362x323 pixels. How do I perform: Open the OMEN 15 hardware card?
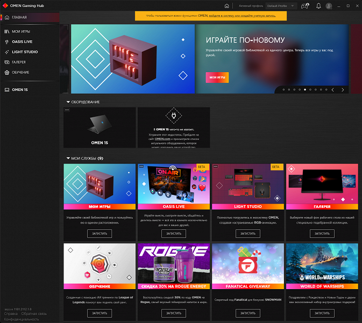point(100,128)
